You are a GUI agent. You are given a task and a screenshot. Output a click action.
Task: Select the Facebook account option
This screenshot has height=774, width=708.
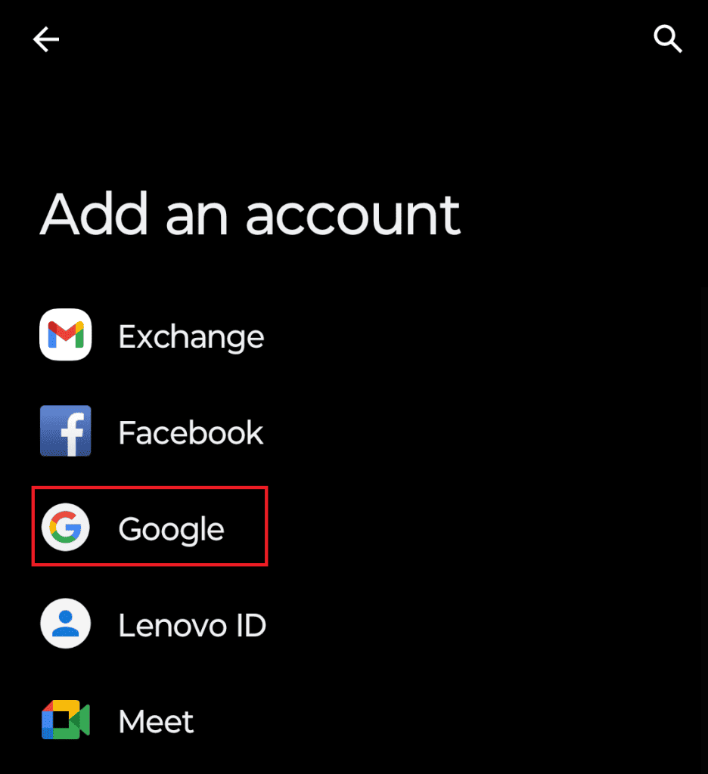pos(190,432)
